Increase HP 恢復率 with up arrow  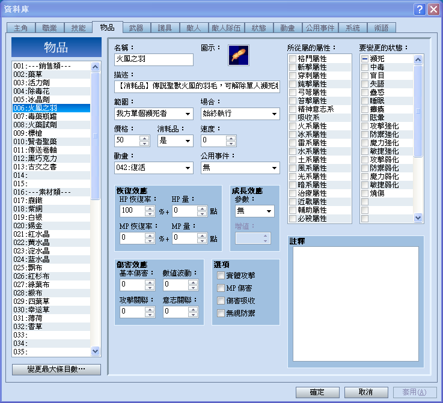pos(150,208)
